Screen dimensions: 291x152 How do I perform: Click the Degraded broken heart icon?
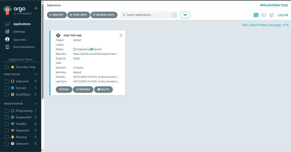[x=12, y=131]
